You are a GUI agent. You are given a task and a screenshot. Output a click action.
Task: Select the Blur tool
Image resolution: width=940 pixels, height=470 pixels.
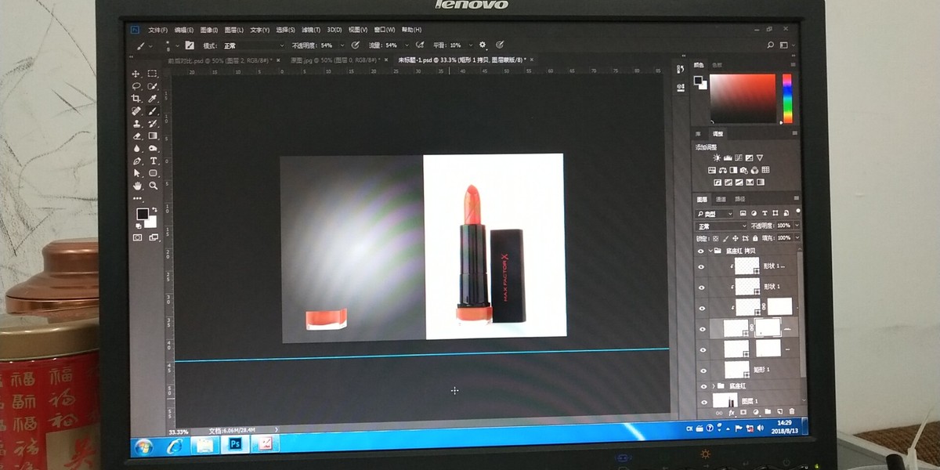click(x=136, y=148)
